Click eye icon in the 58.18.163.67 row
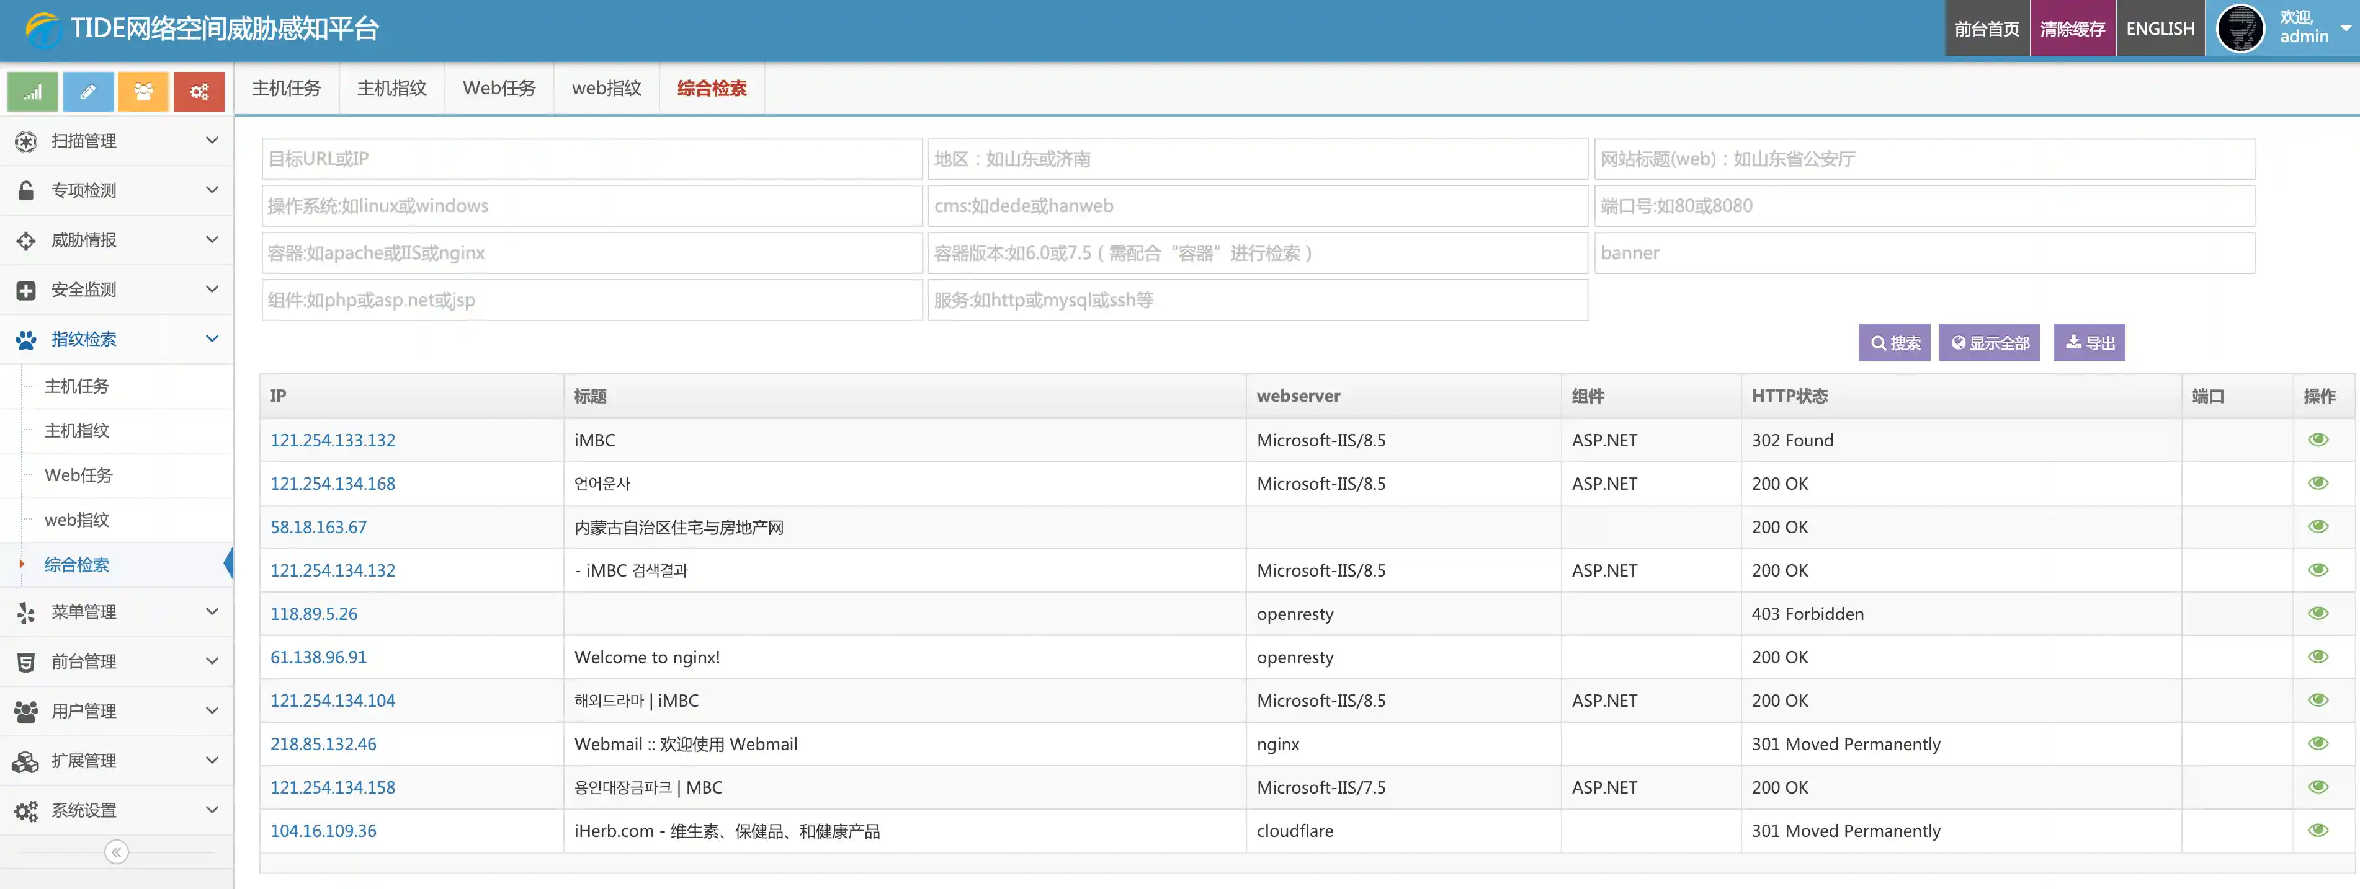The image size is (2360, 889). [2318, 526]
